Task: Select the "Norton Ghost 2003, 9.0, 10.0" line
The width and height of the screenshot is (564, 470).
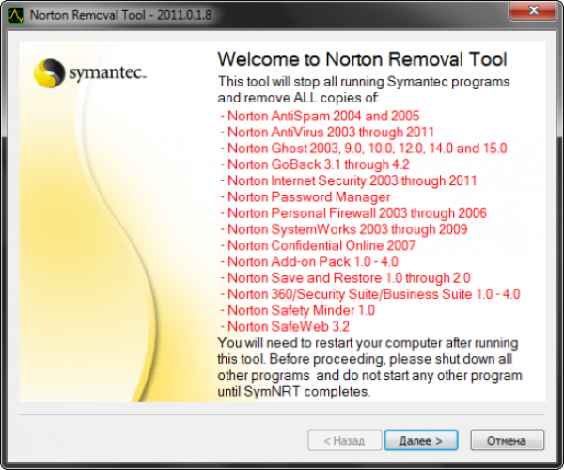Action: tap(363, 149)
